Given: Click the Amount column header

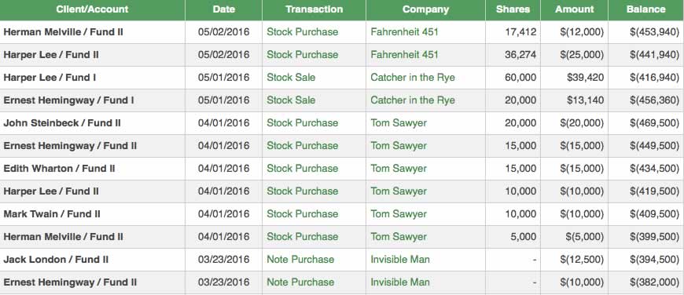Looking at the screenshot, I should pos(574,9).
